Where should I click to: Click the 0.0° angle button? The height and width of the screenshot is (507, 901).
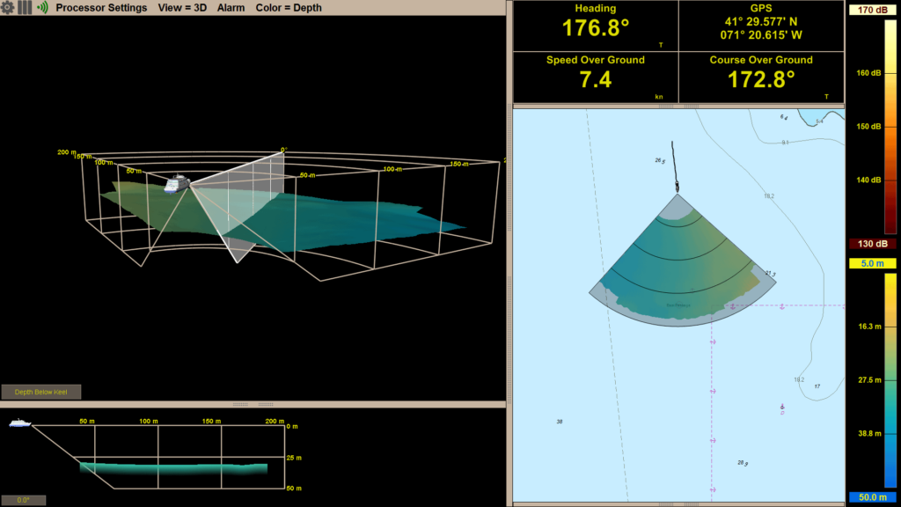23,500
